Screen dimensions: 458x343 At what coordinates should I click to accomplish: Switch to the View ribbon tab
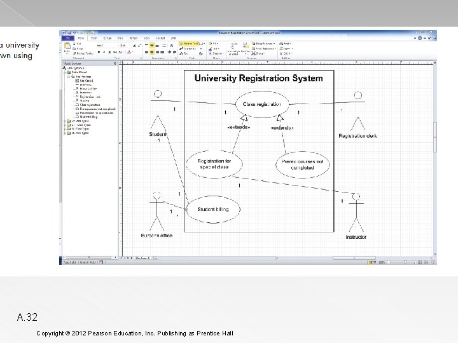(146, 38)
